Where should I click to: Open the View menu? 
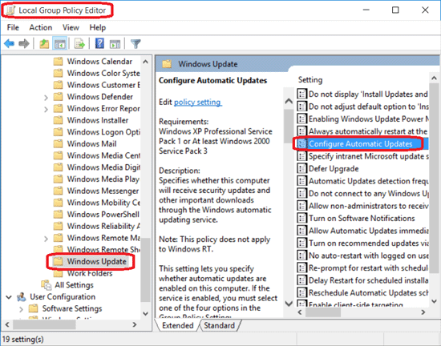click(x=71, y=27)
